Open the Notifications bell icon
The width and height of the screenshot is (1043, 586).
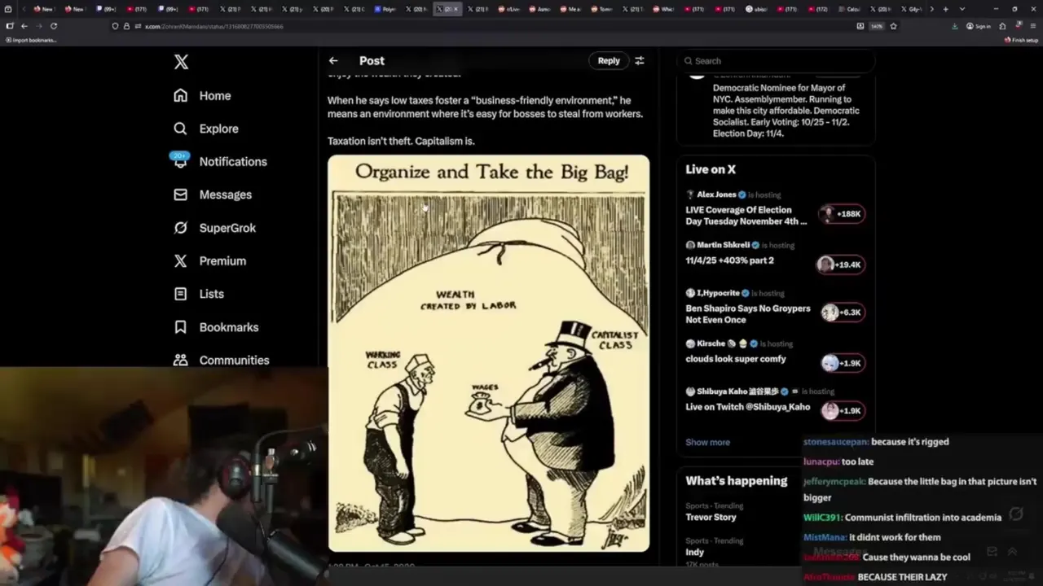[x=180, y=161]
